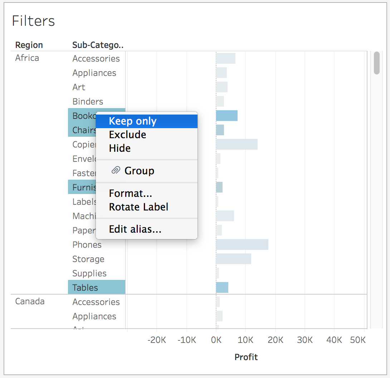Select the Africa region header label
The width and height of the screenshot is (390, 378).
tap(27, 58)
